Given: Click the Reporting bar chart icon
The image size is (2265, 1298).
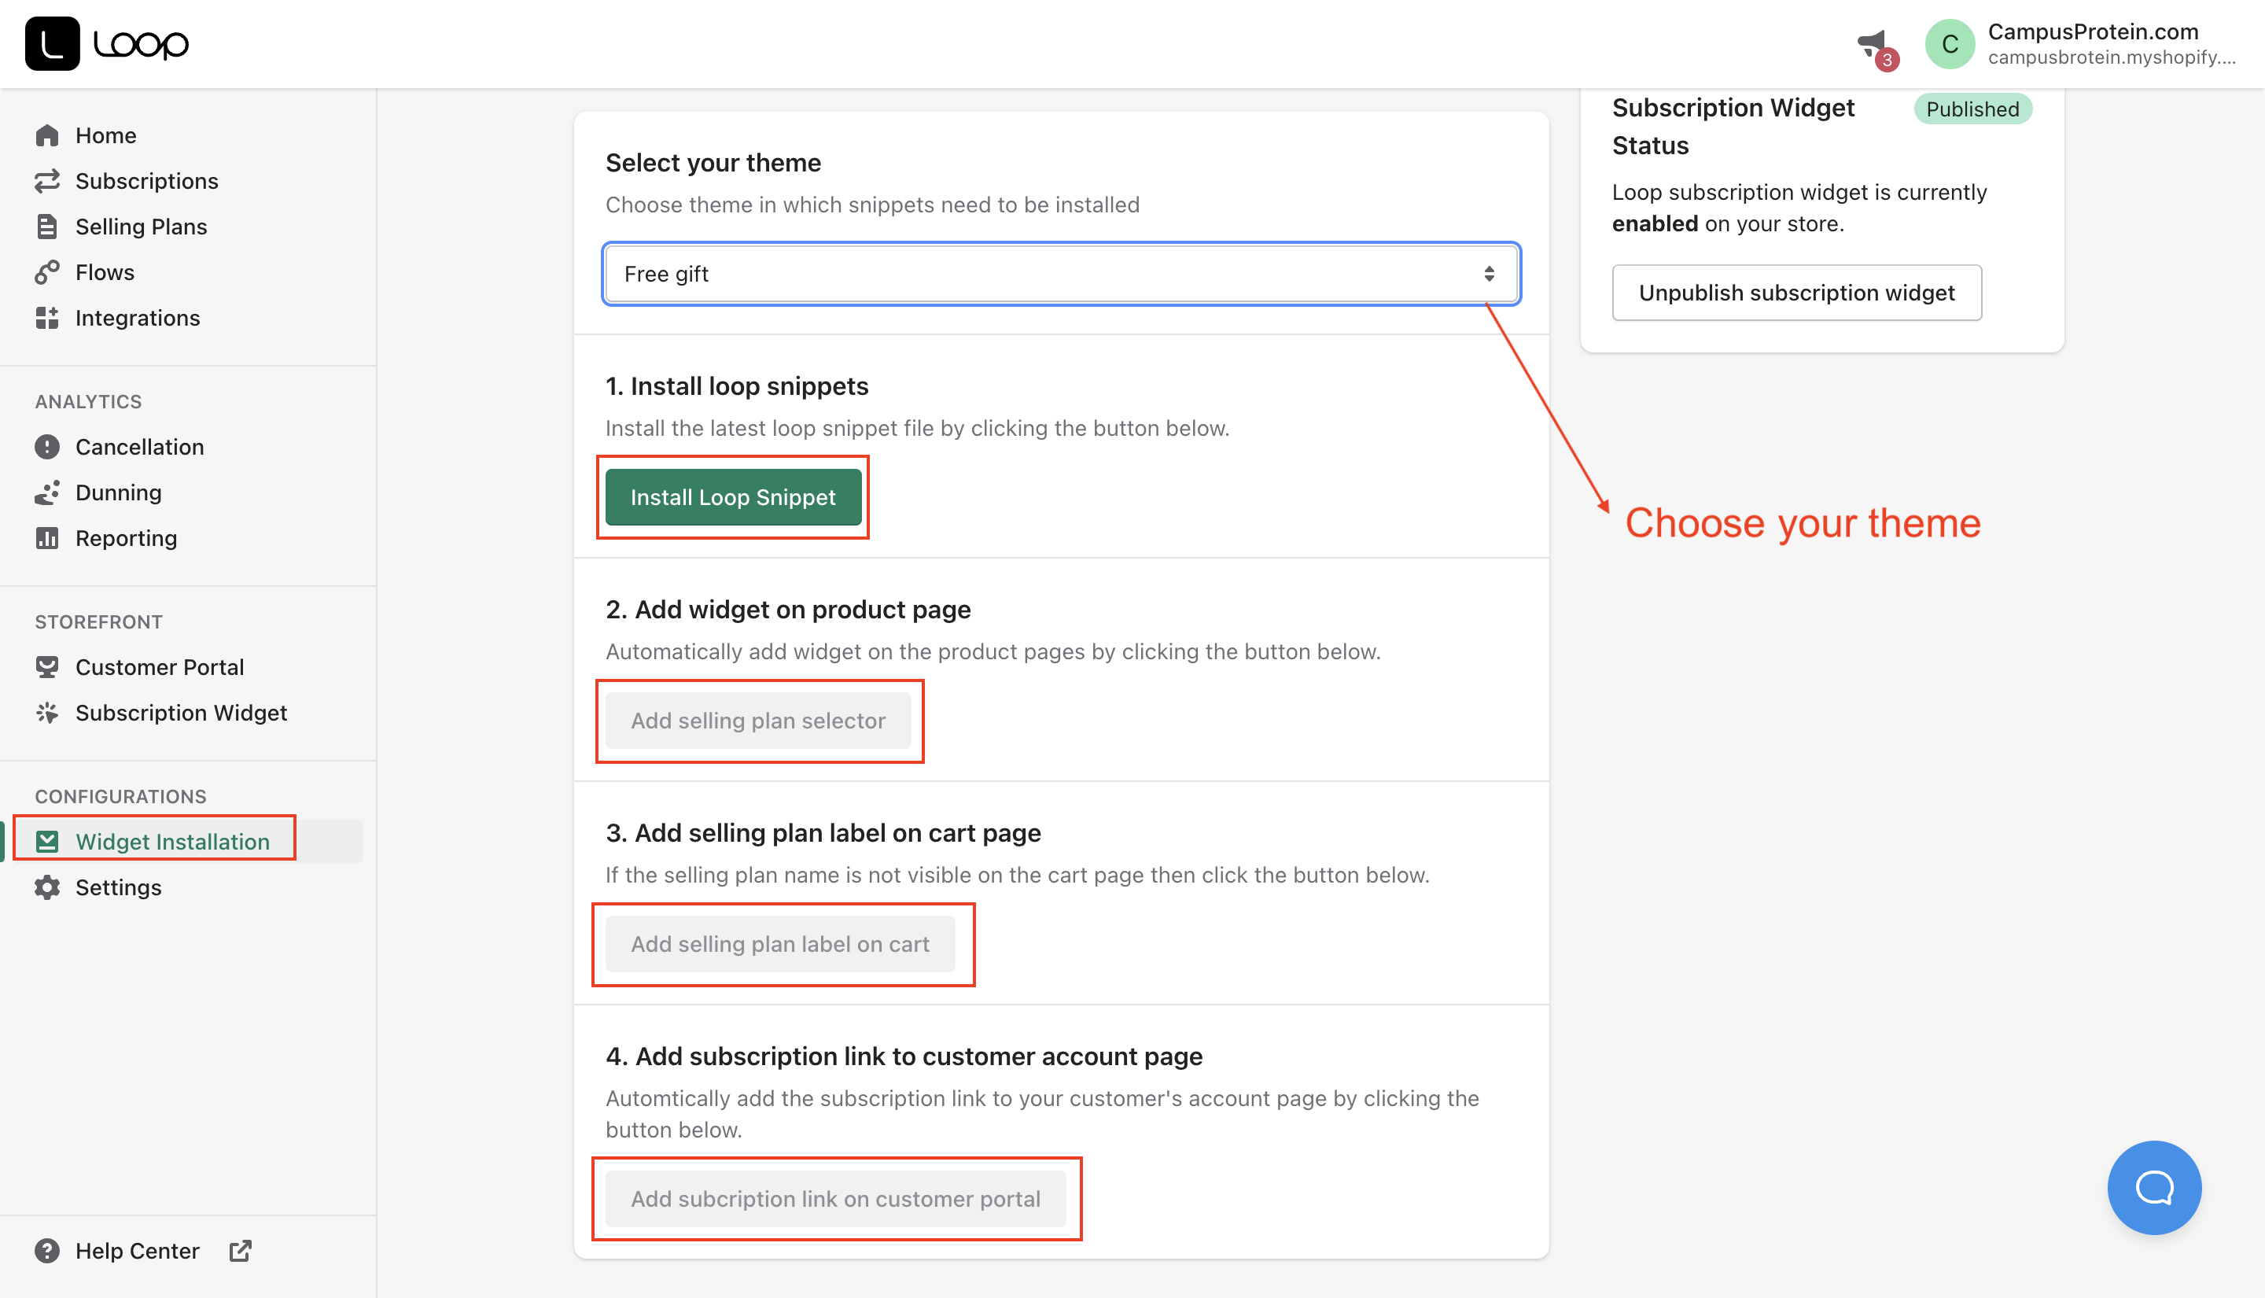Looking at the screenshot, I should tap(47, 537).
